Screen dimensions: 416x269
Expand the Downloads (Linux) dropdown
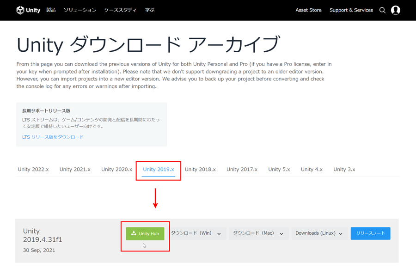(x=319, y=233)
